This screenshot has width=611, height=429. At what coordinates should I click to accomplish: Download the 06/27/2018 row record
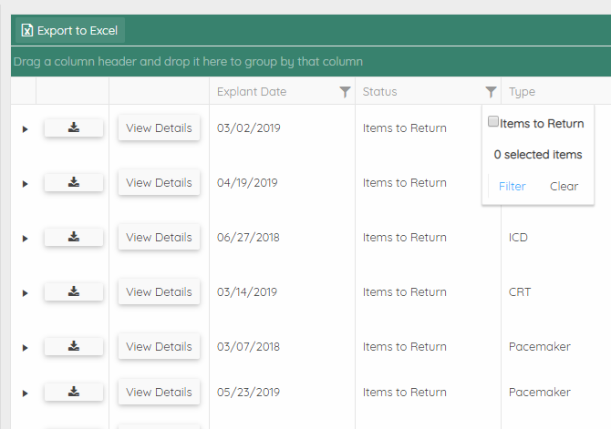point(74,238)
